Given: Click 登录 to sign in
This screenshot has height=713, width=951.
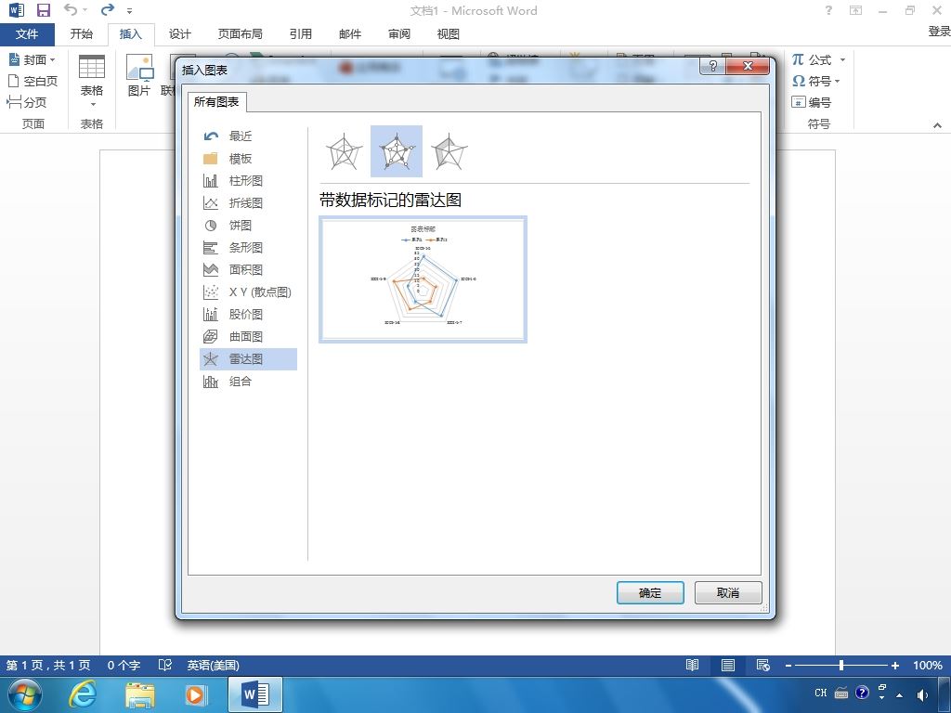Looking at the screenshot, I should point(939,31).
